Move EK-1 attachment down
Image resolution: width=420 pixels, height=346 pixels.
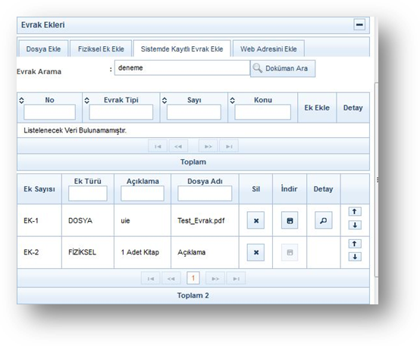(355, 225)
